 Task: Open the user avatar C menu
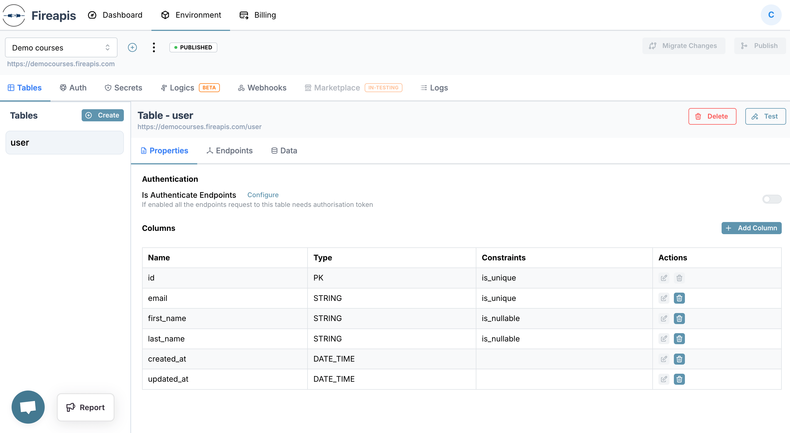[771, 15]
